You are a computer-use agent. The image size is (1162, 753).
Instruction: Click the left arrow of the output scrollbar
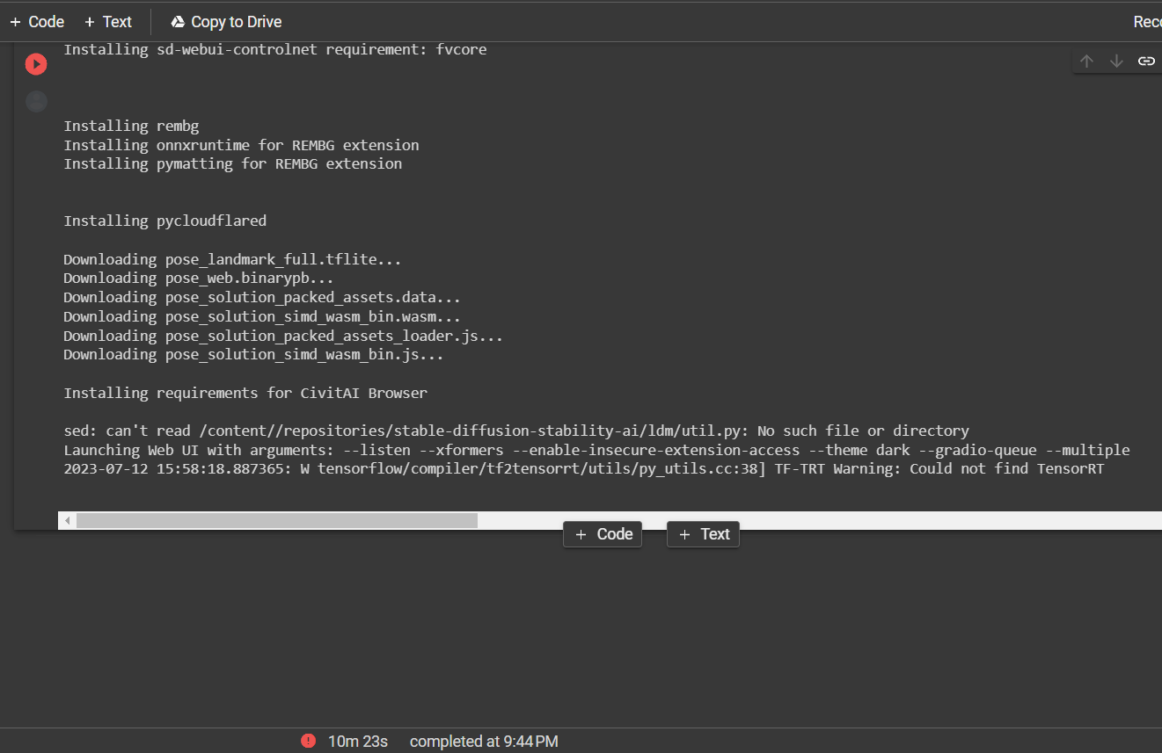(67, 519)
